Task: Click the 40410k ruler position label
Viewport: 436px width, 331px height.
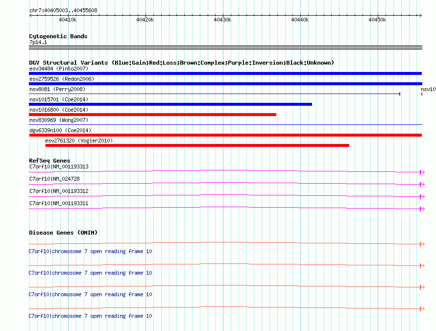Action: point(68,20)
